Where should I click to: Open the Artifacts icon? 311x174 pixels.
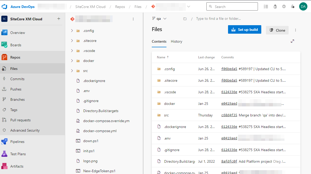pyautogui.click(x=4, y=166)
